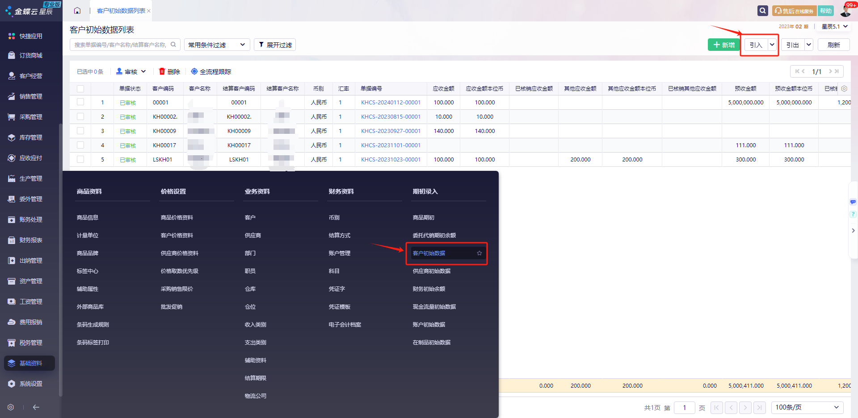
Task: Click 全流程跟踪 button
Action: 211,71
